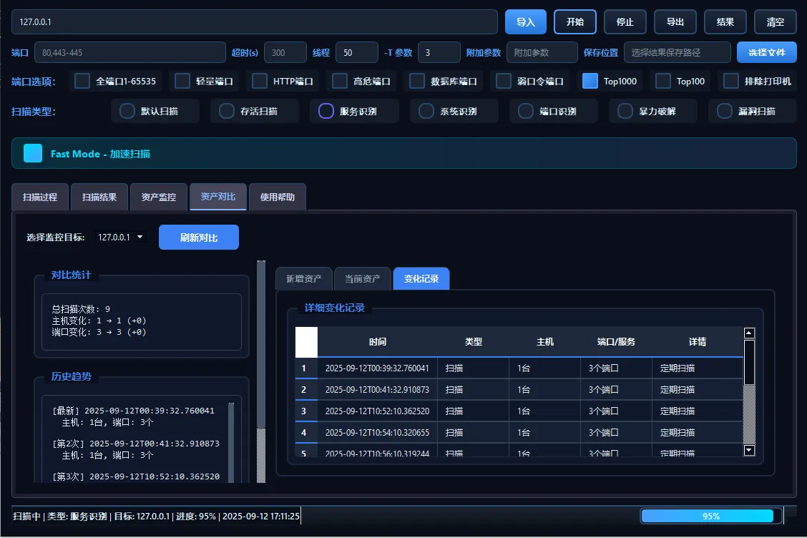Viewport: 807px width, 538px height.
Task: Check the 全端口1-65535 option
Action: tap(81, 81)
